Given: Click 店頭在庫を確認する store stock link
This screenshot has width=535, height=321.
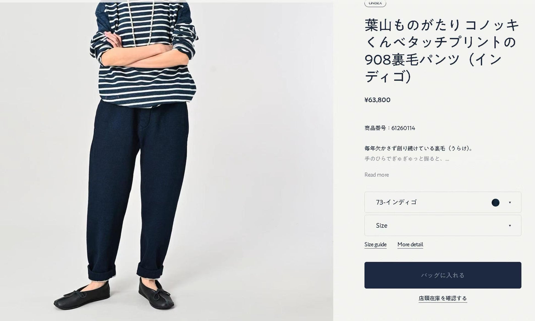Looking at the screenshot, I should click(443, 298).
